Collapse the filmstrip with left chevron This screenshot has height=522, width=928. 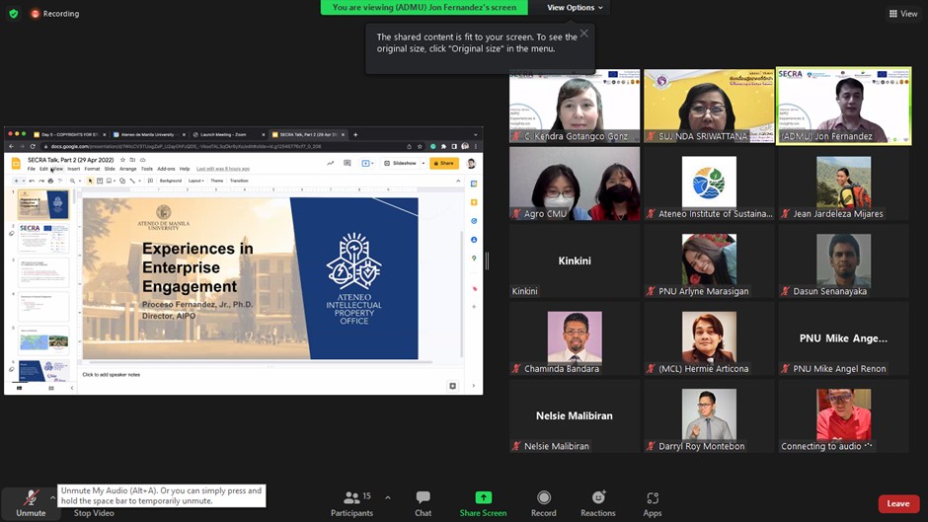[72, 388]
